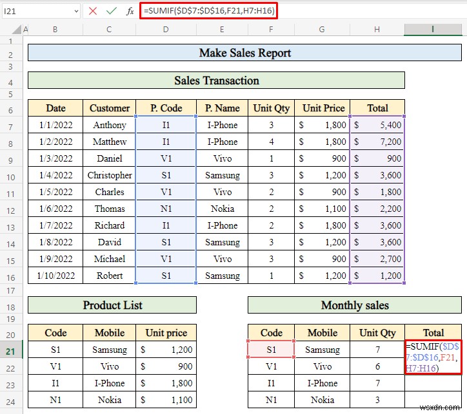
Task: Click the Make Sales Report title cell
Action: tap(245, 53)
